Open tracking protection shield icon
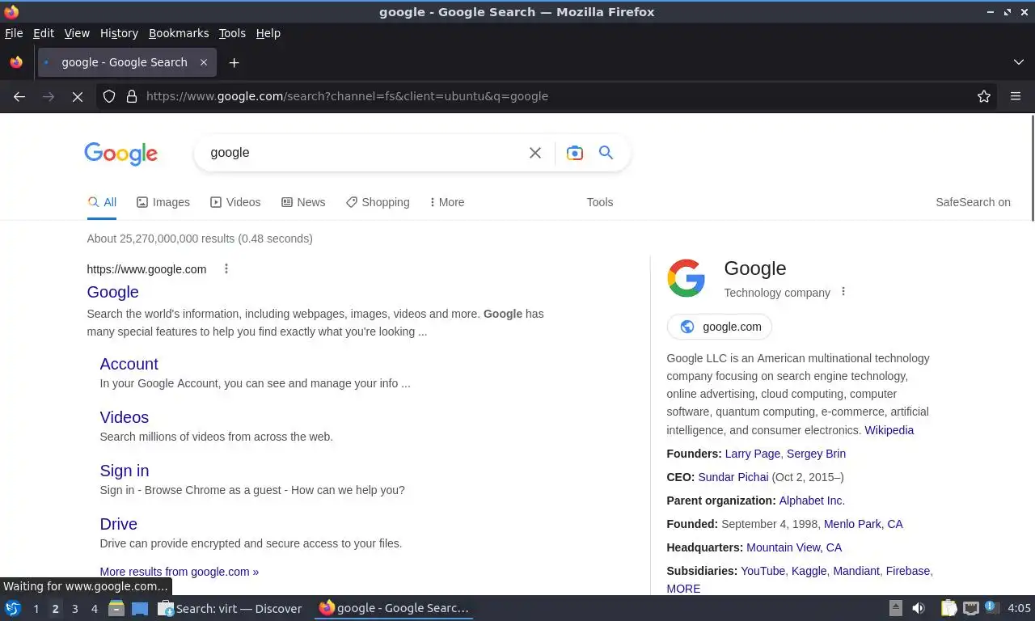The image size is (1035, 621). tap(109, 96)
